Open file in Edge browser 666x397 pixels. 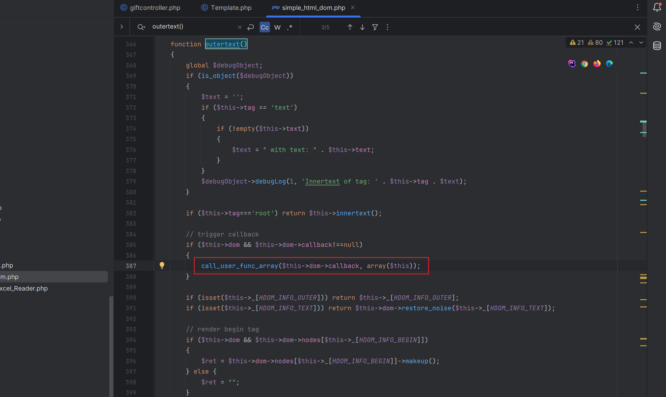(x=609, y=64)
